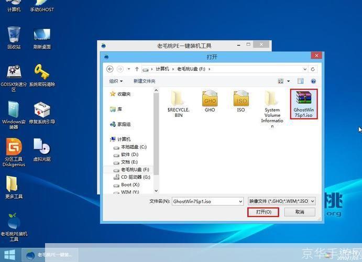Image resolution: width=362 pixels, height=262 pixels.
Task: Select the 回收站 recycle bin icon
Action: coord(14,38)
